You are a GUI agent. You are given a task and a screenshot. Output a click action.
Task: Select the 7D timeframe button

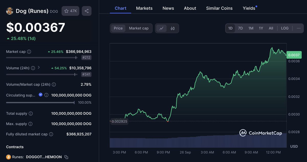240,28
